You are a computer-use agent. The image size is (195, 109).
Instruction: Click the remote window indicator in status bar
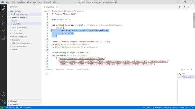point(2,107)
